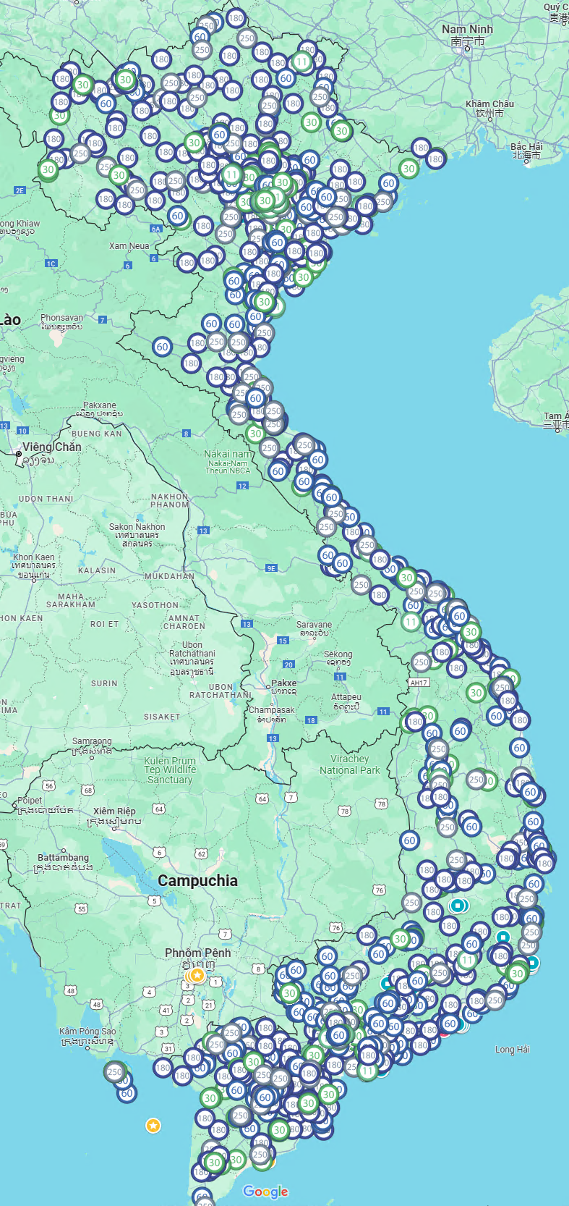Screen dimensions: 569x1206
Task: Click the Long Hải label
Action: (x=512, y=1049)
